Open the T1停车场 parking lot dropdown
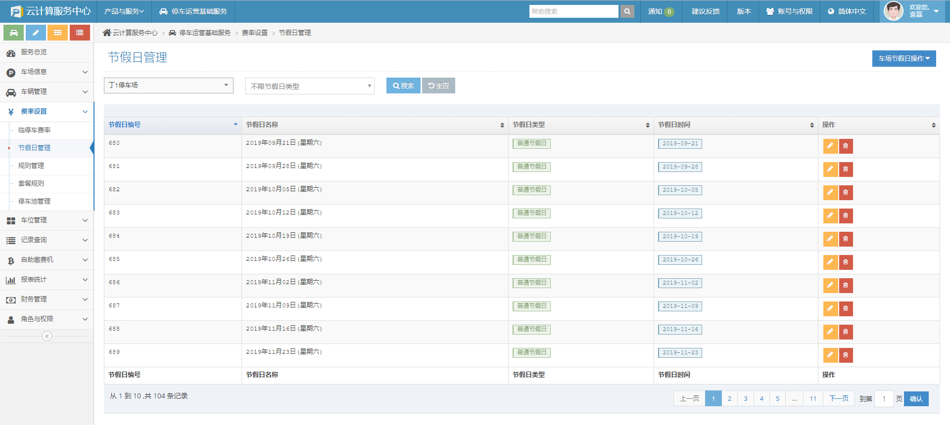950x425 pixels. pos(168,85)
